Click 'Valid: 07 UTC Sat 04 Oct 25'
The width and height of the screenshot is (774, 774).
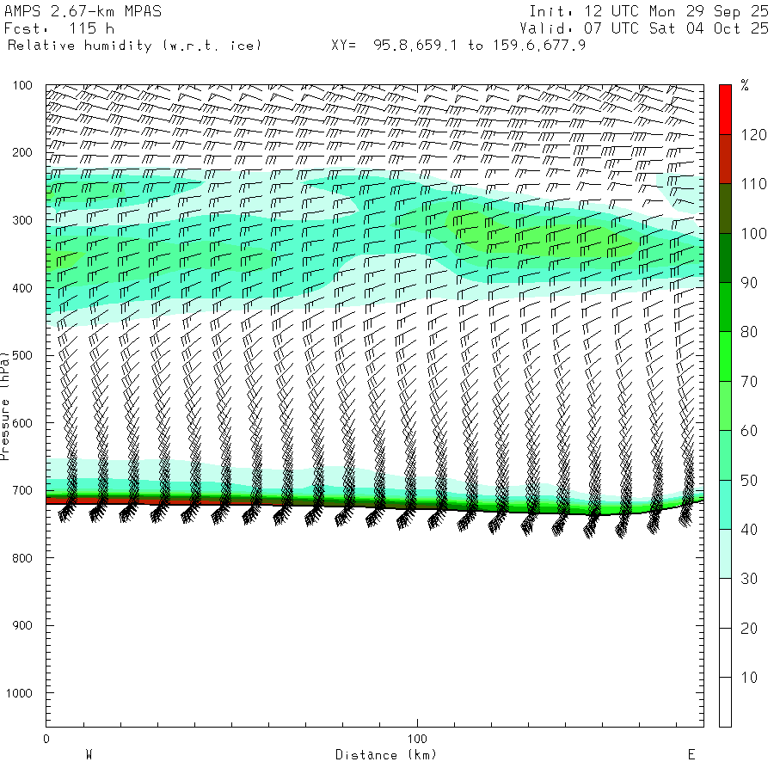pos(644,28)
